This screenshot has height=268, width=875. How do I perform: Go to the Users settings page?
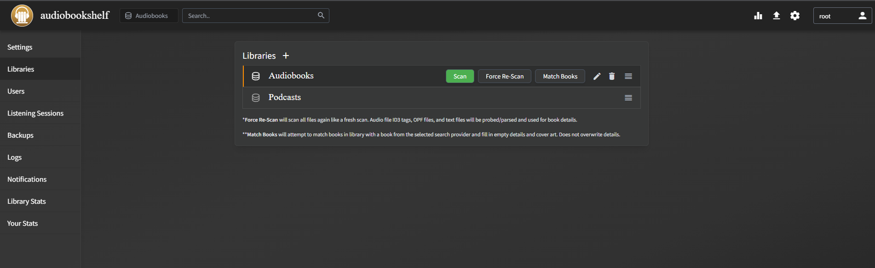click(16, 91)
